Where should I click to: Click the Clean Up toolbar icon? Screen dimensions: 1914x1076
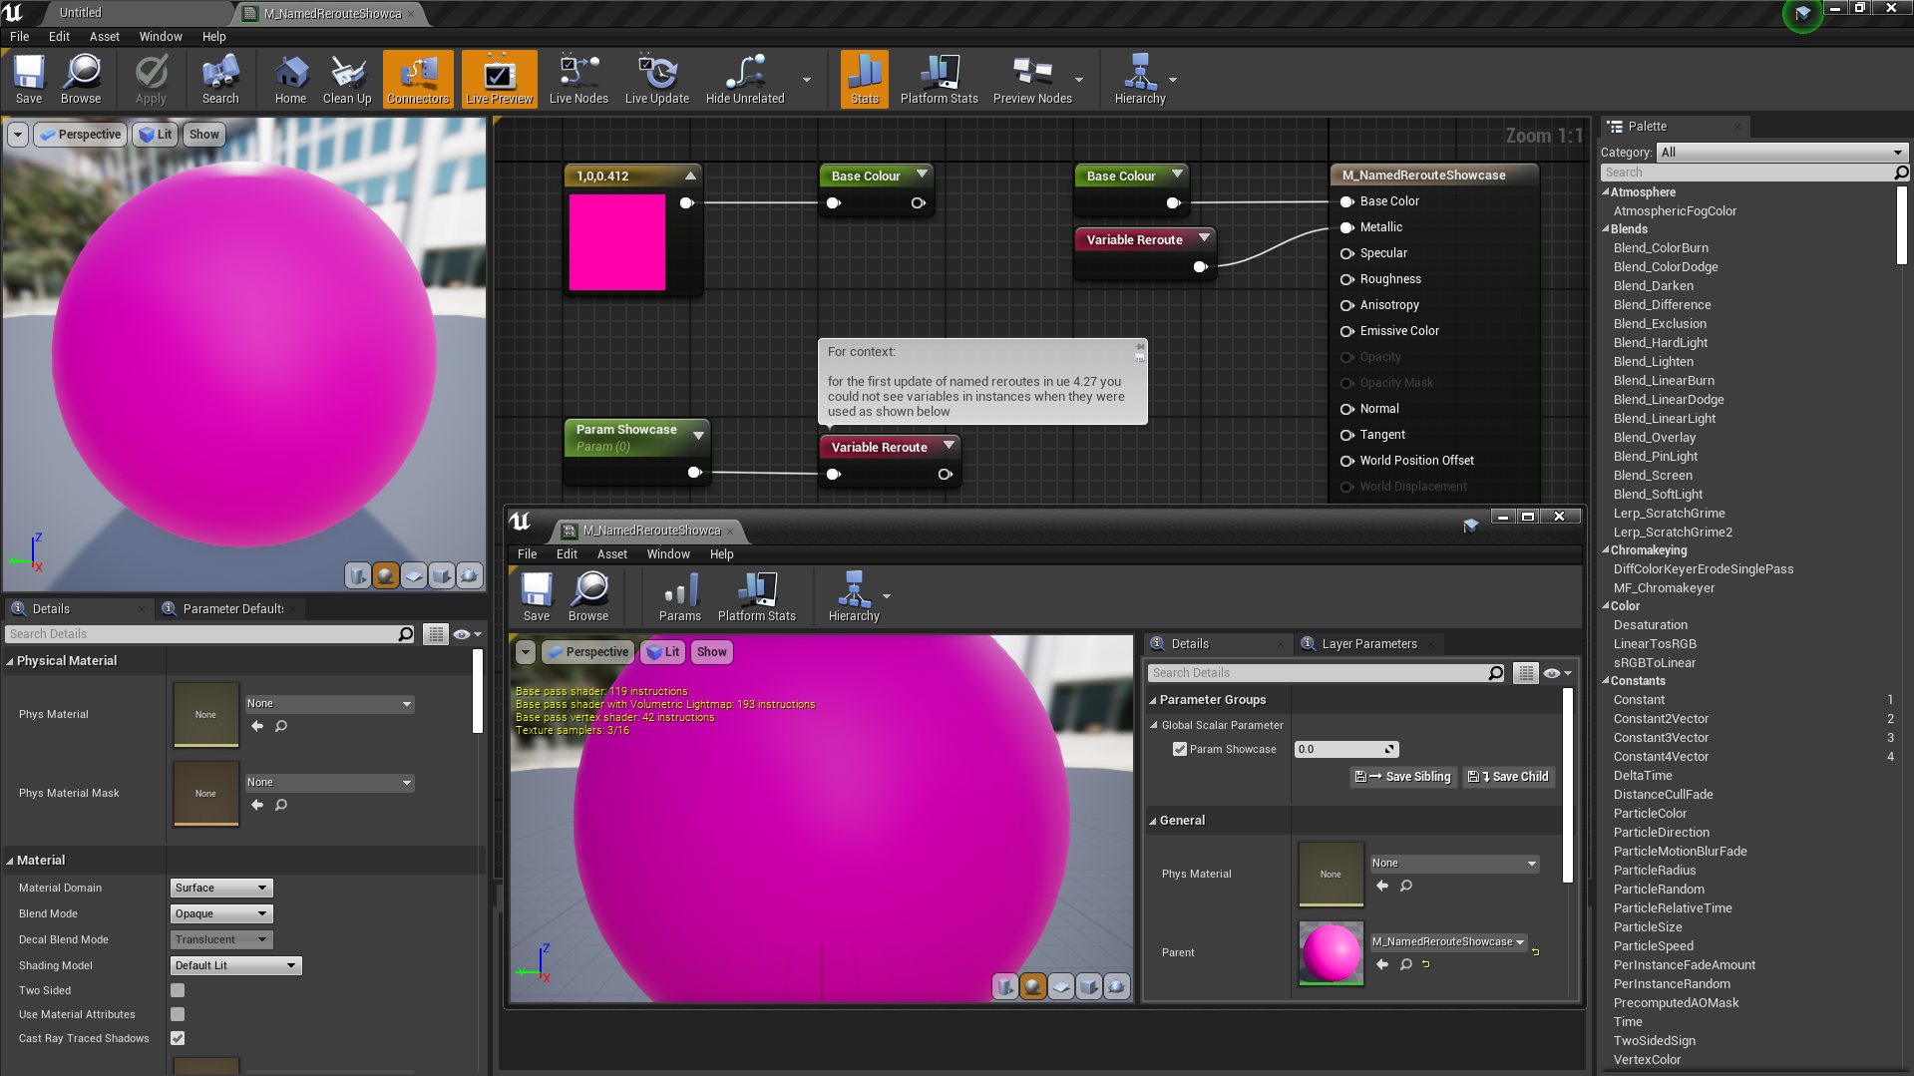[346, 79]
